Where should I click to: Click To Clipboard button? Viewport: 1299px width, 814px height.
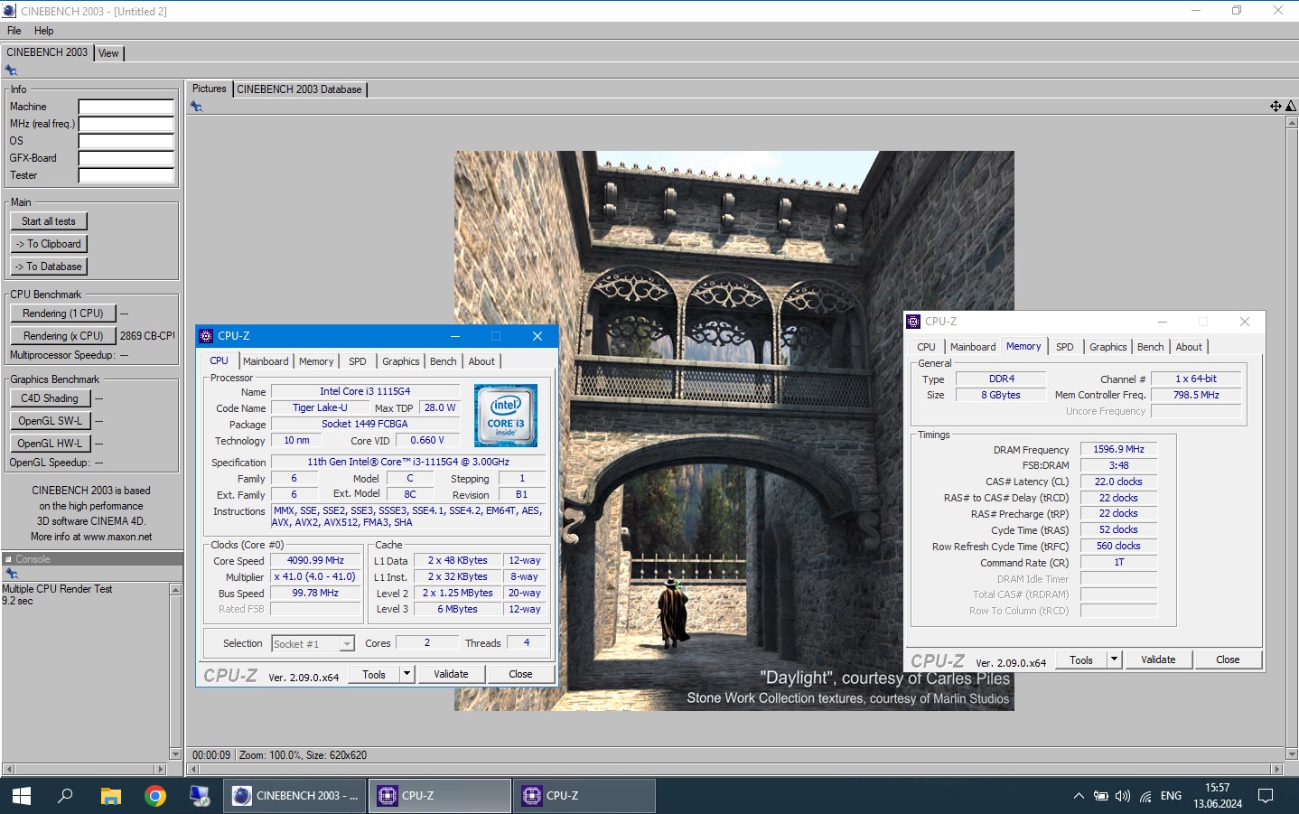(x=49, y=244)
